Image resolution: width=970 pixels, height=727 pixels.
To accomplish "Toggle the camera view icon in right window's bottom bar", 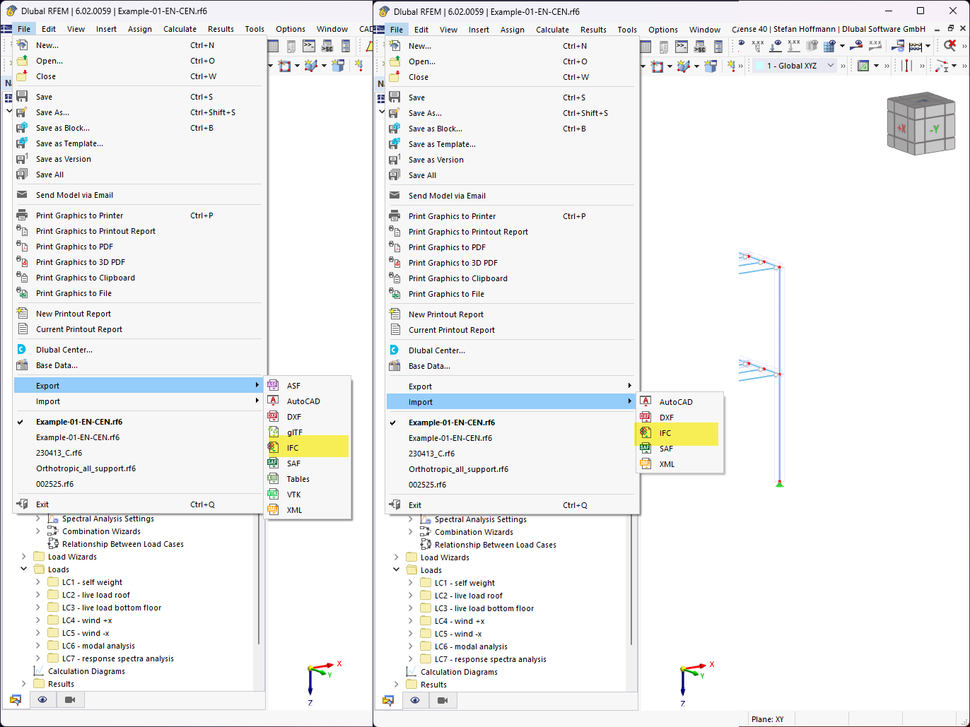I will [442, 699].
